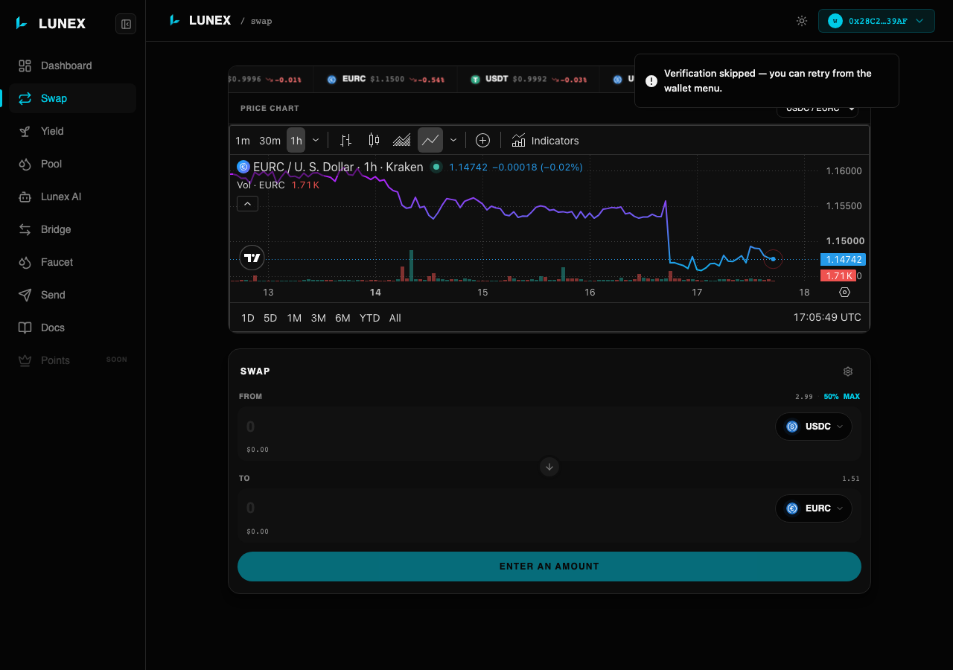Go to the Yield section

pyautogui.click(x=72, y=131)
